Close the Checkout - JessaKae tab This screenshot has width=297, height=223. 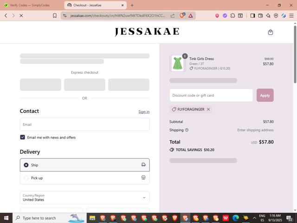[x=123, y=5]
